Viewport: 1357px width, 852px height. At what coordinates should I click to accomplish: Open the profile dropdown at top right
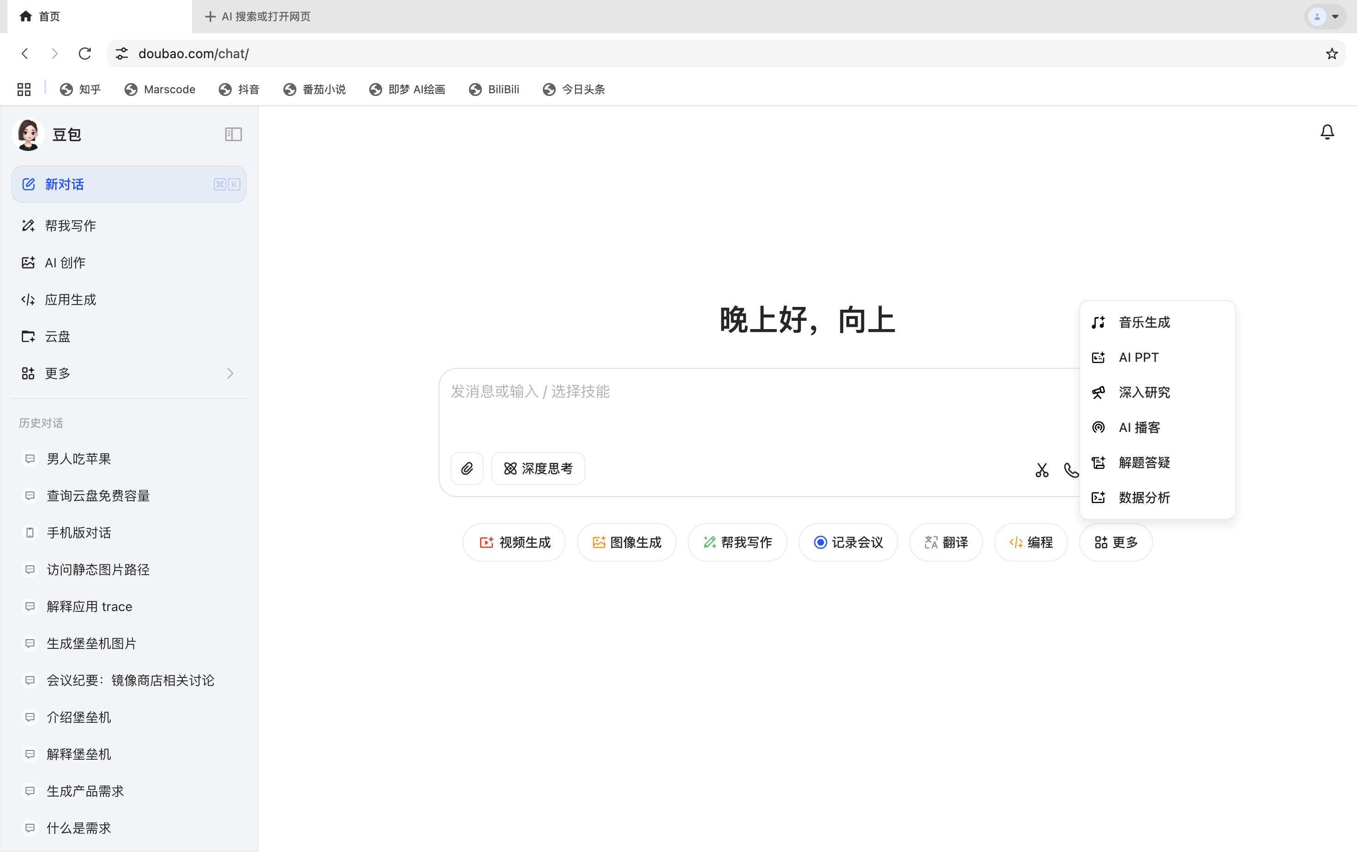click(x=1325, y=16)
